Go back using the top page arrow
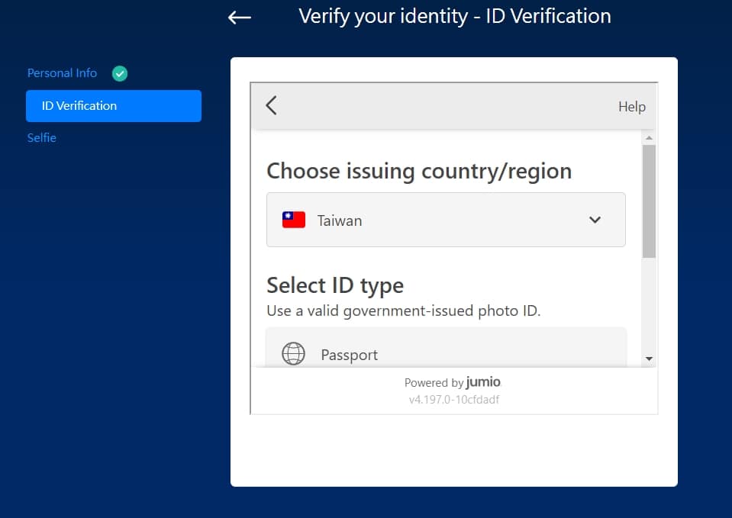732x518 pixels. tap(240, 18)
